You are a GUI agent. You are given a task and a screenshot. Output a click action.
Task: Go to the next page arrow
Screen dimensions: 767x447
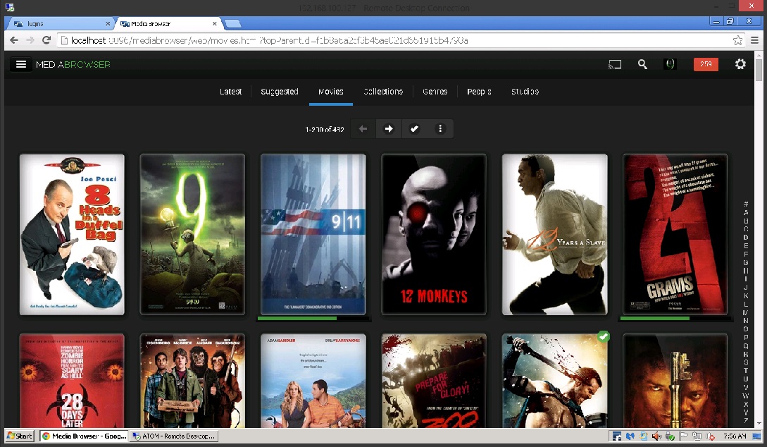(x=389, y=129)
